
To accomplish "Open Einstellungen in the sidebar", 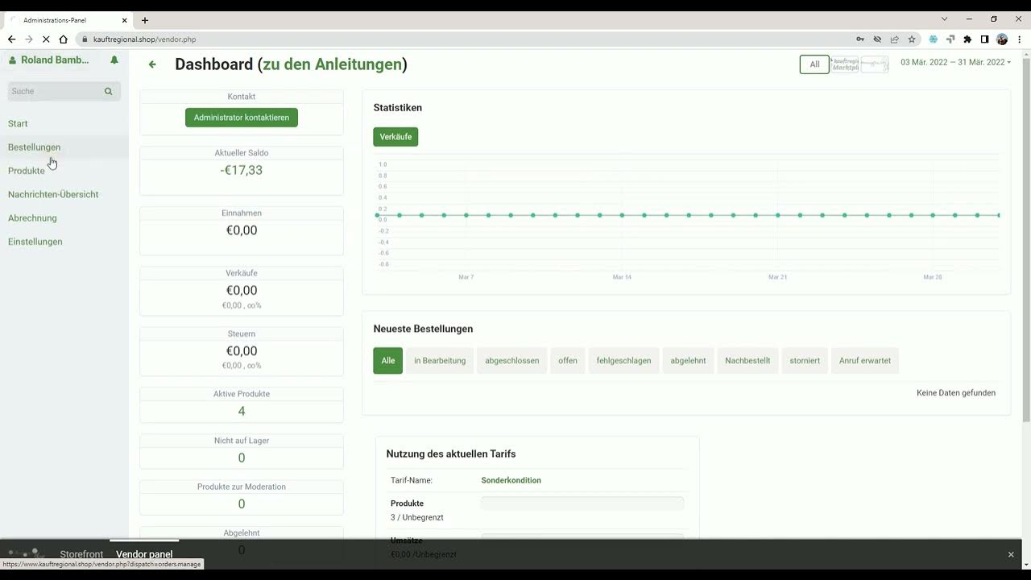I will tap(35, 242).
